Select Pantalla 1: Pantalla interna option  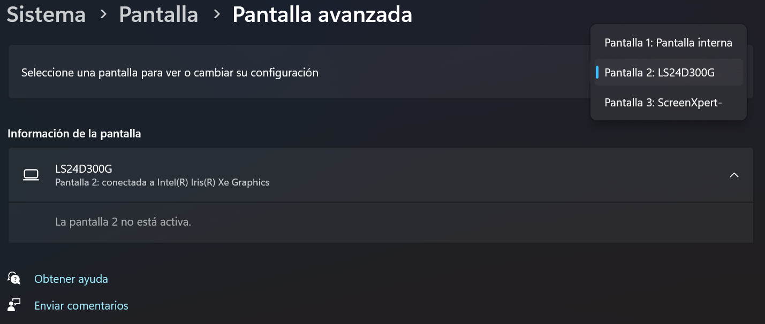[x=668, y=43]
